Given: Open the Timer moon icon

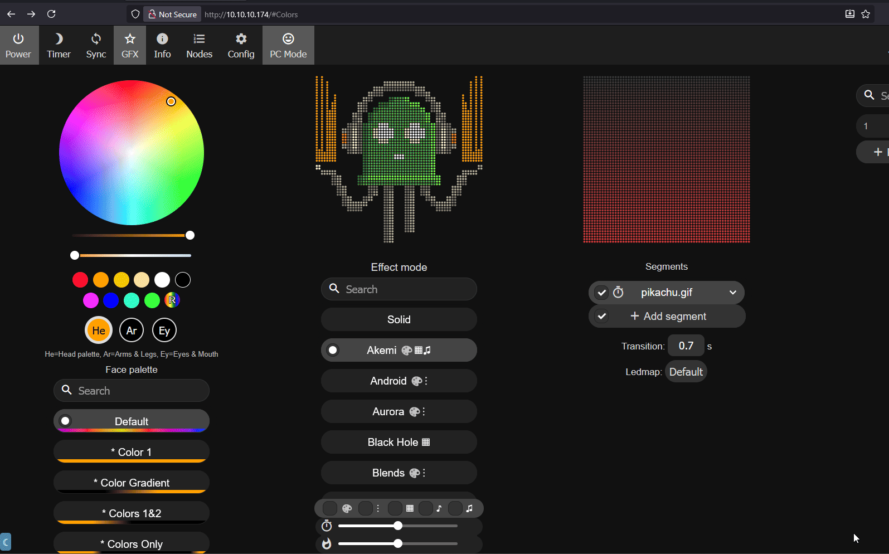Looking at the screenshot, I should [x=59, y=45].
